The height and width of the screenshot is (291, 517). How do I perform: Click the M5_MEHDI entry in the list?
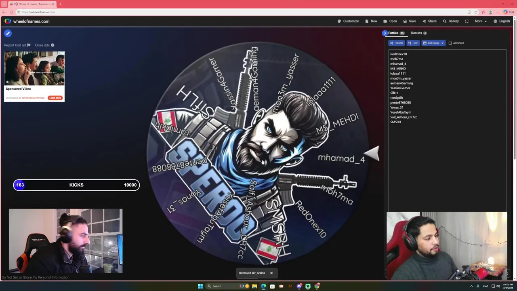coord(398,69)
